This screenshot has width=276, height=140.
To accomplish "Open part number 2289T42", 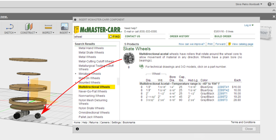I will 223,90.
